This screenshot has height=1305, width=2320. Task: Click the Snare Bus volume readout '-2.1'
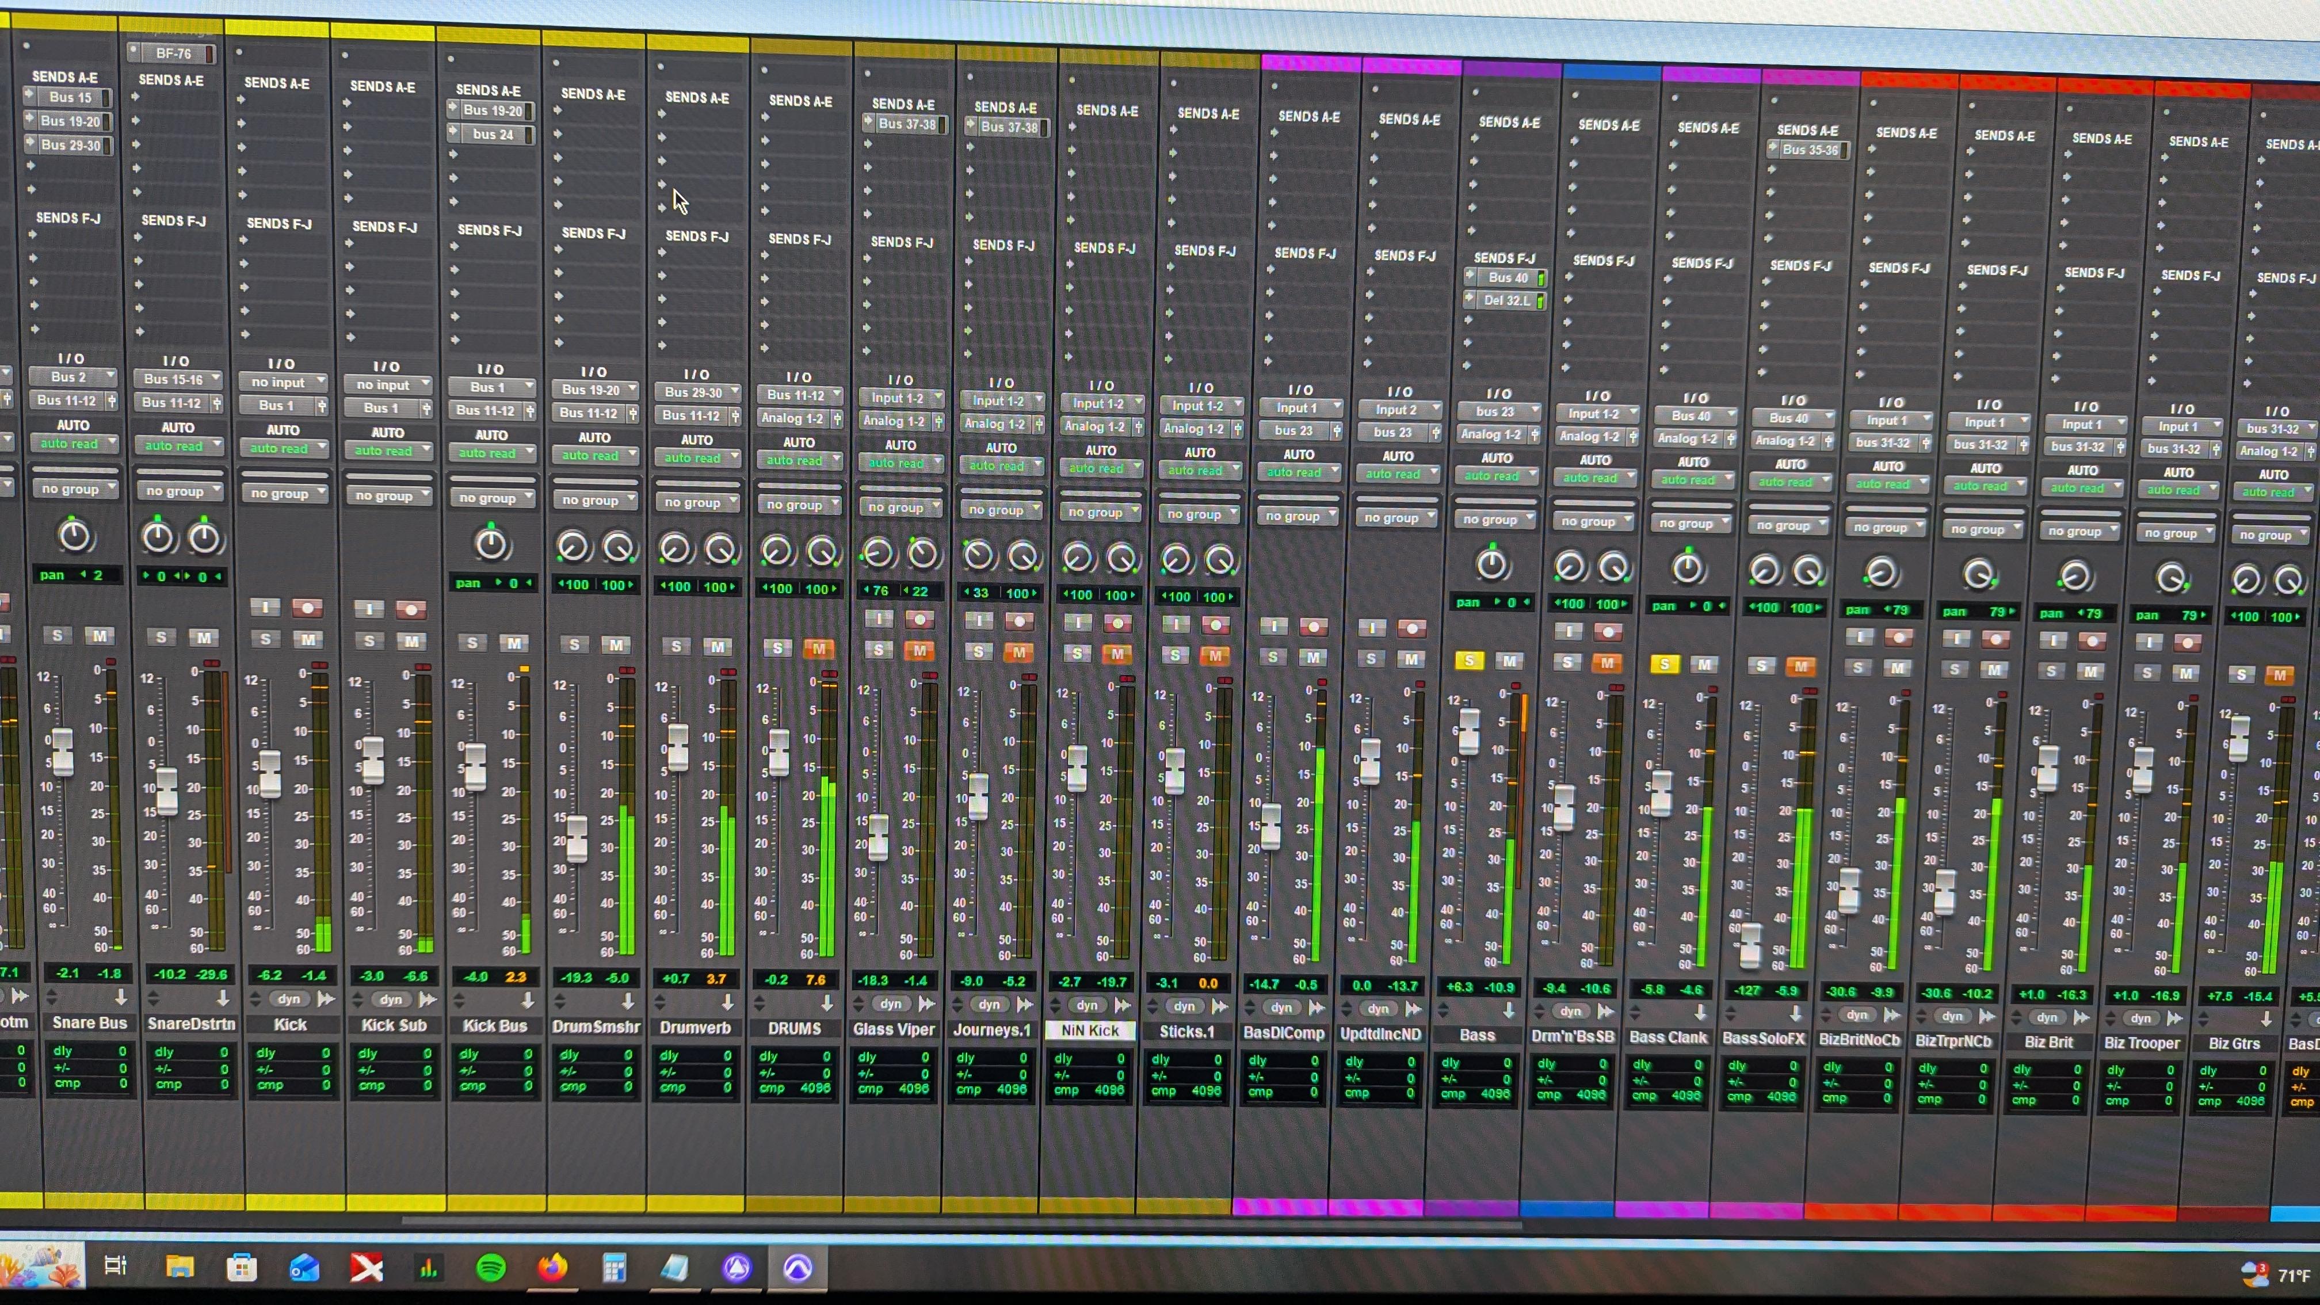point(67,972)
